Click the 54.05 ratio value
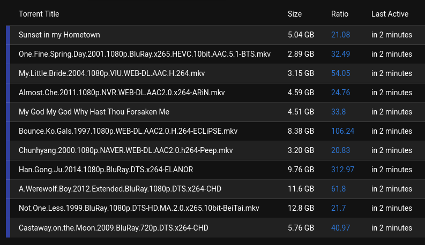 340,73
